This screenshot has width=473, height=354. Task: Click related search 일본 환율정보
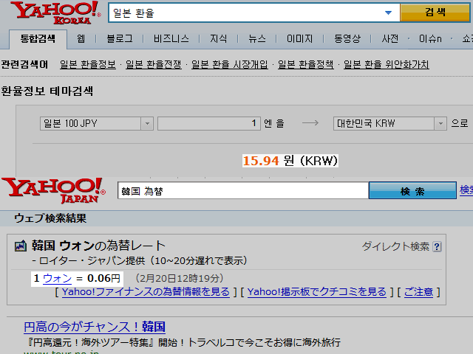(88, 64)
